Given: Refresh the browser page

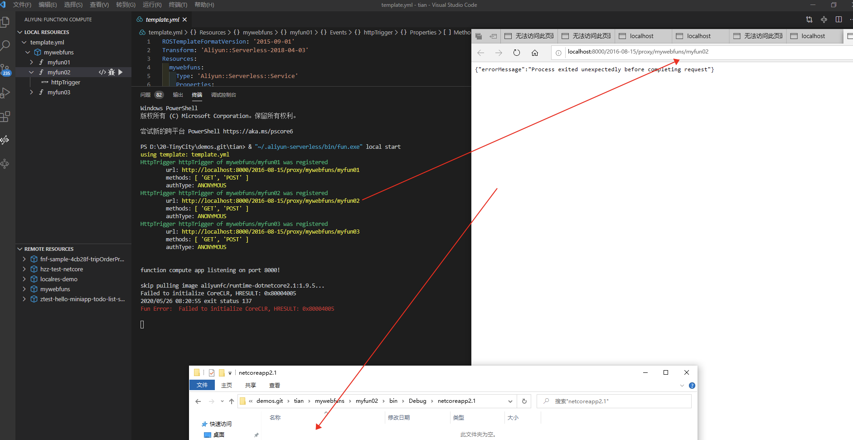Looking at the screenshot, I should pyautogui.click(x=517, y=53).
